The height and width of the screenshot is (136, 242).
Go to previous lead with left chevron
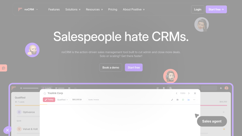click(176, 93)
